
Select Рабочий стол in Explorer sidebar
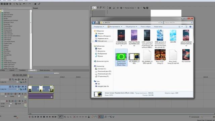[102, 41]
